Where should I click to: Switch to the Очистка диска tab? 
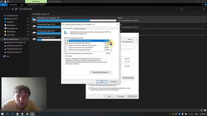[68, 29]
